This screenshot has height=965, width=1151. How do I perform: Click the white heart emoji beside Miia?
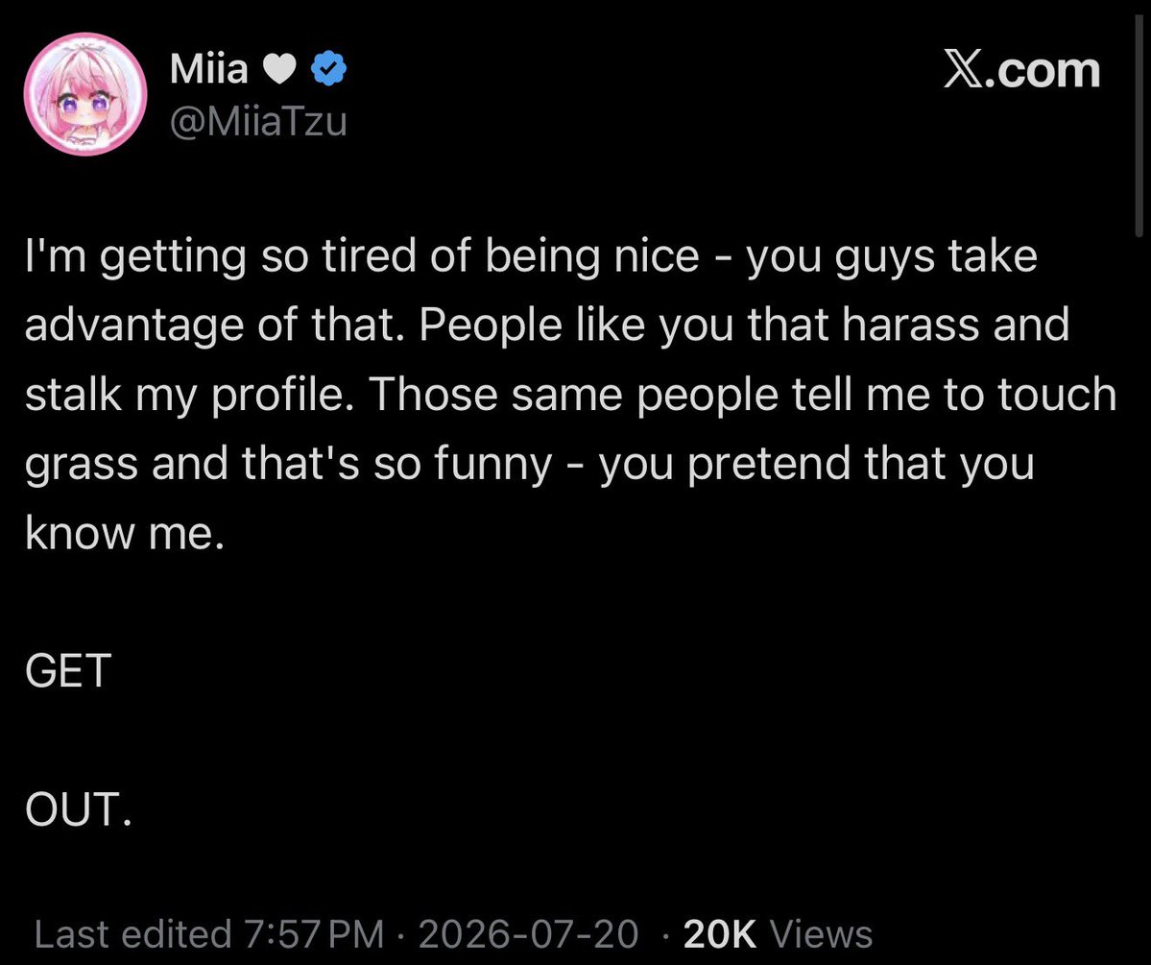click(x=279, y=70)
